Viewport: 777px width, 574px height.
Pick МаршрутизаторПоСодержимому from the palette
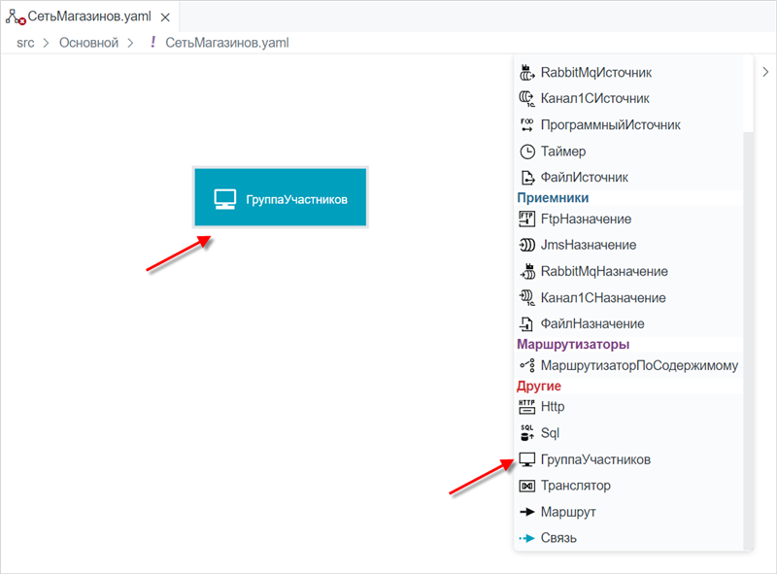[x=628, y=365]
